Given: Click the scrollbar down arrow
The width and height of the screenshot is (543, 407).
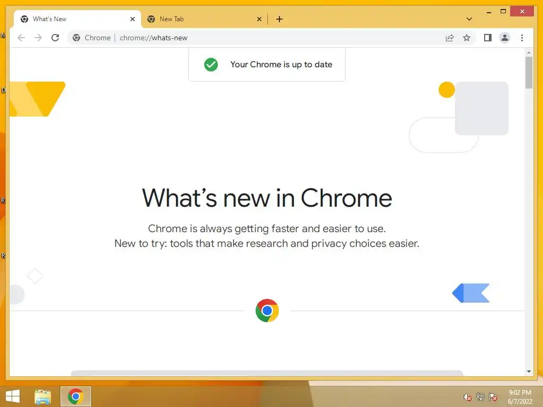Looking at the screenshot, I should [x=529, y=371].
